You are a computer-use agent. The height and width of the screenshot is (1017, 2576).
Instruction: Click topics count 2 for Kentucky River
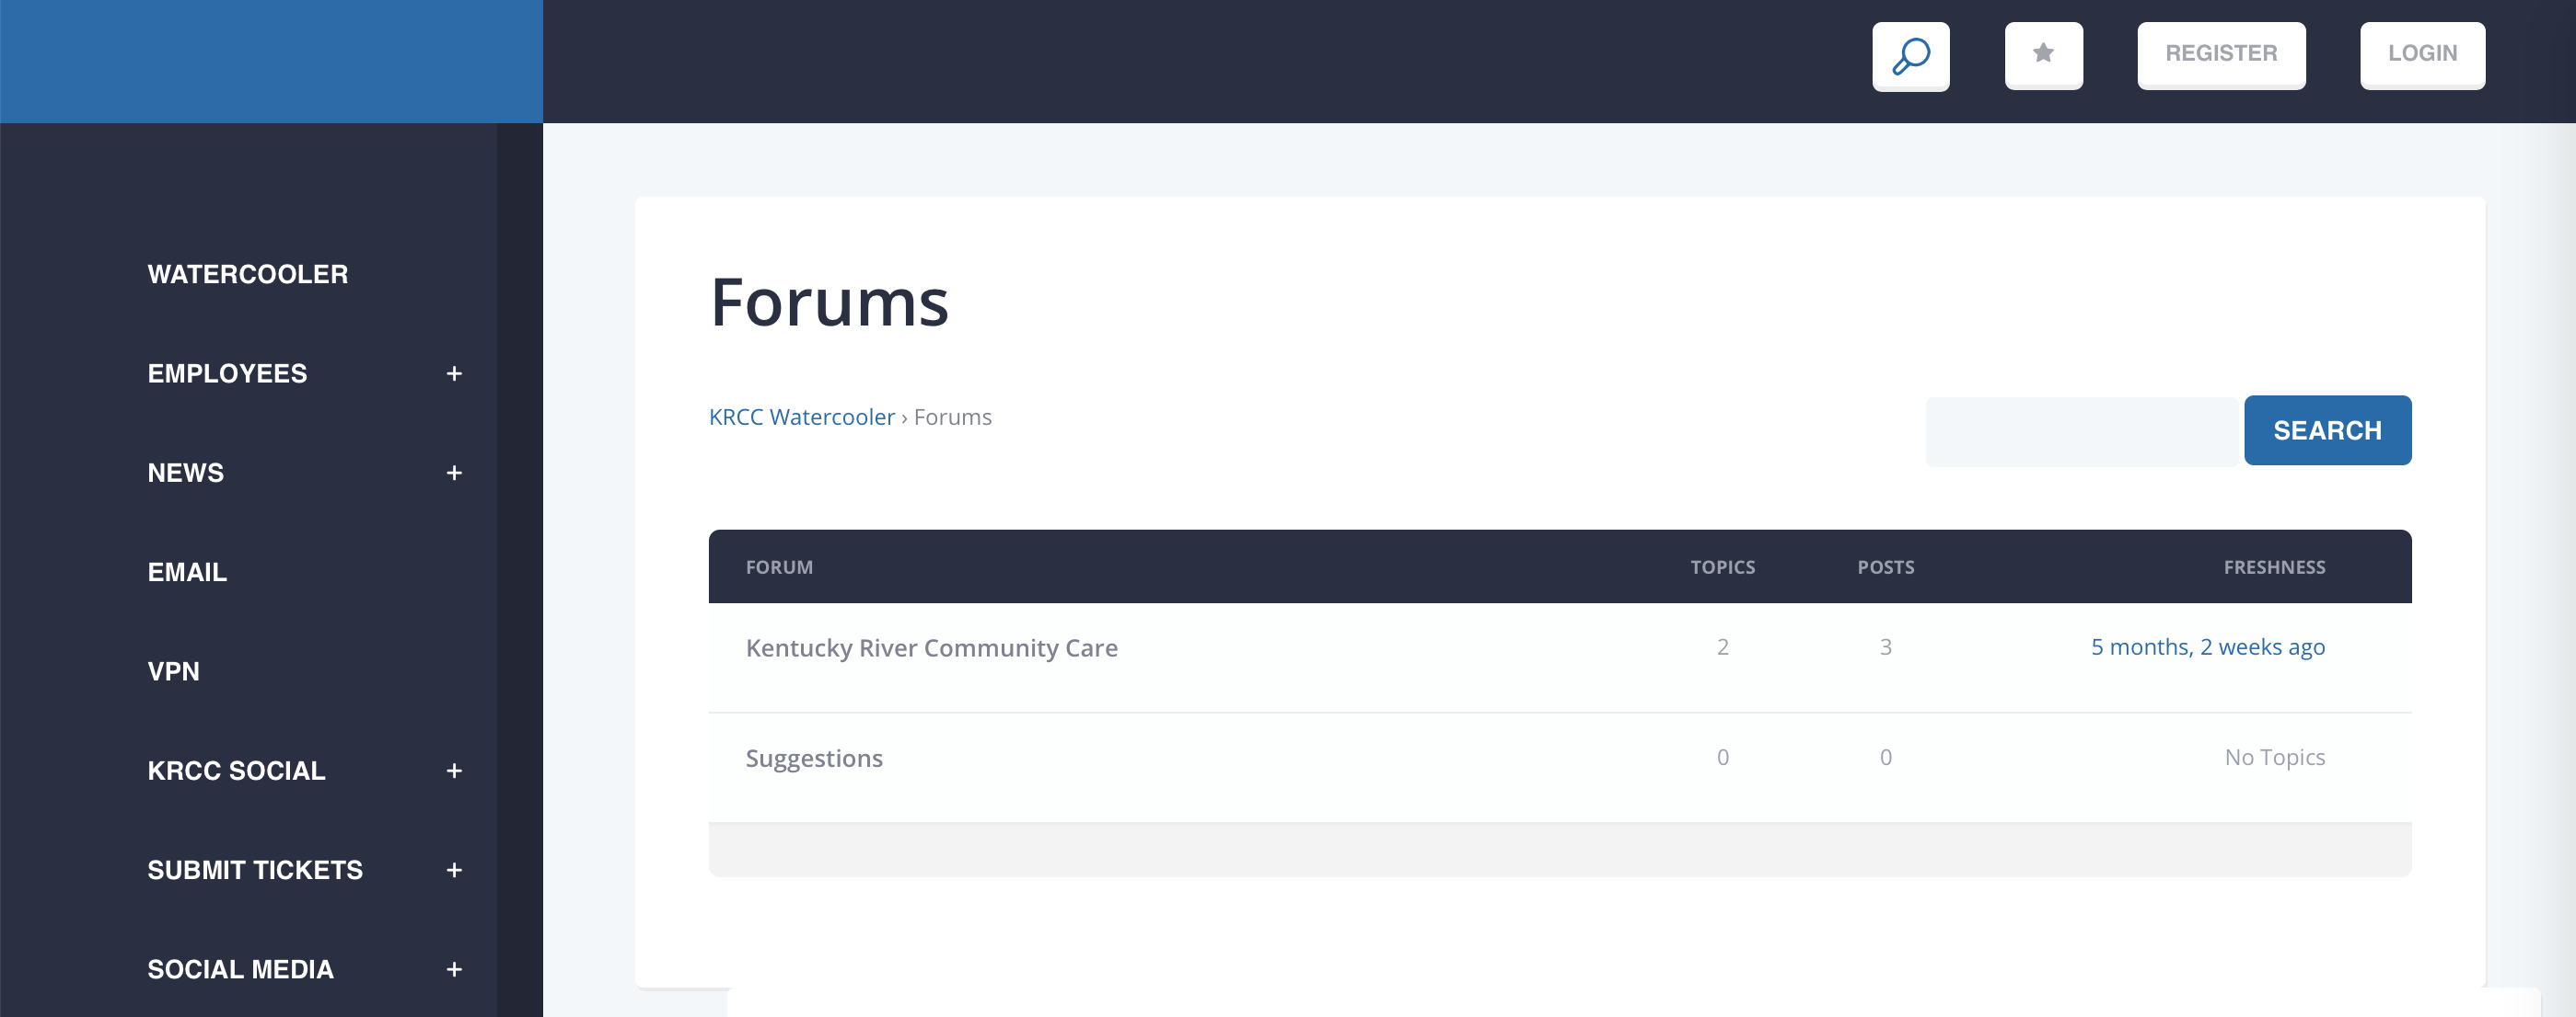(x=1722, y=647)
